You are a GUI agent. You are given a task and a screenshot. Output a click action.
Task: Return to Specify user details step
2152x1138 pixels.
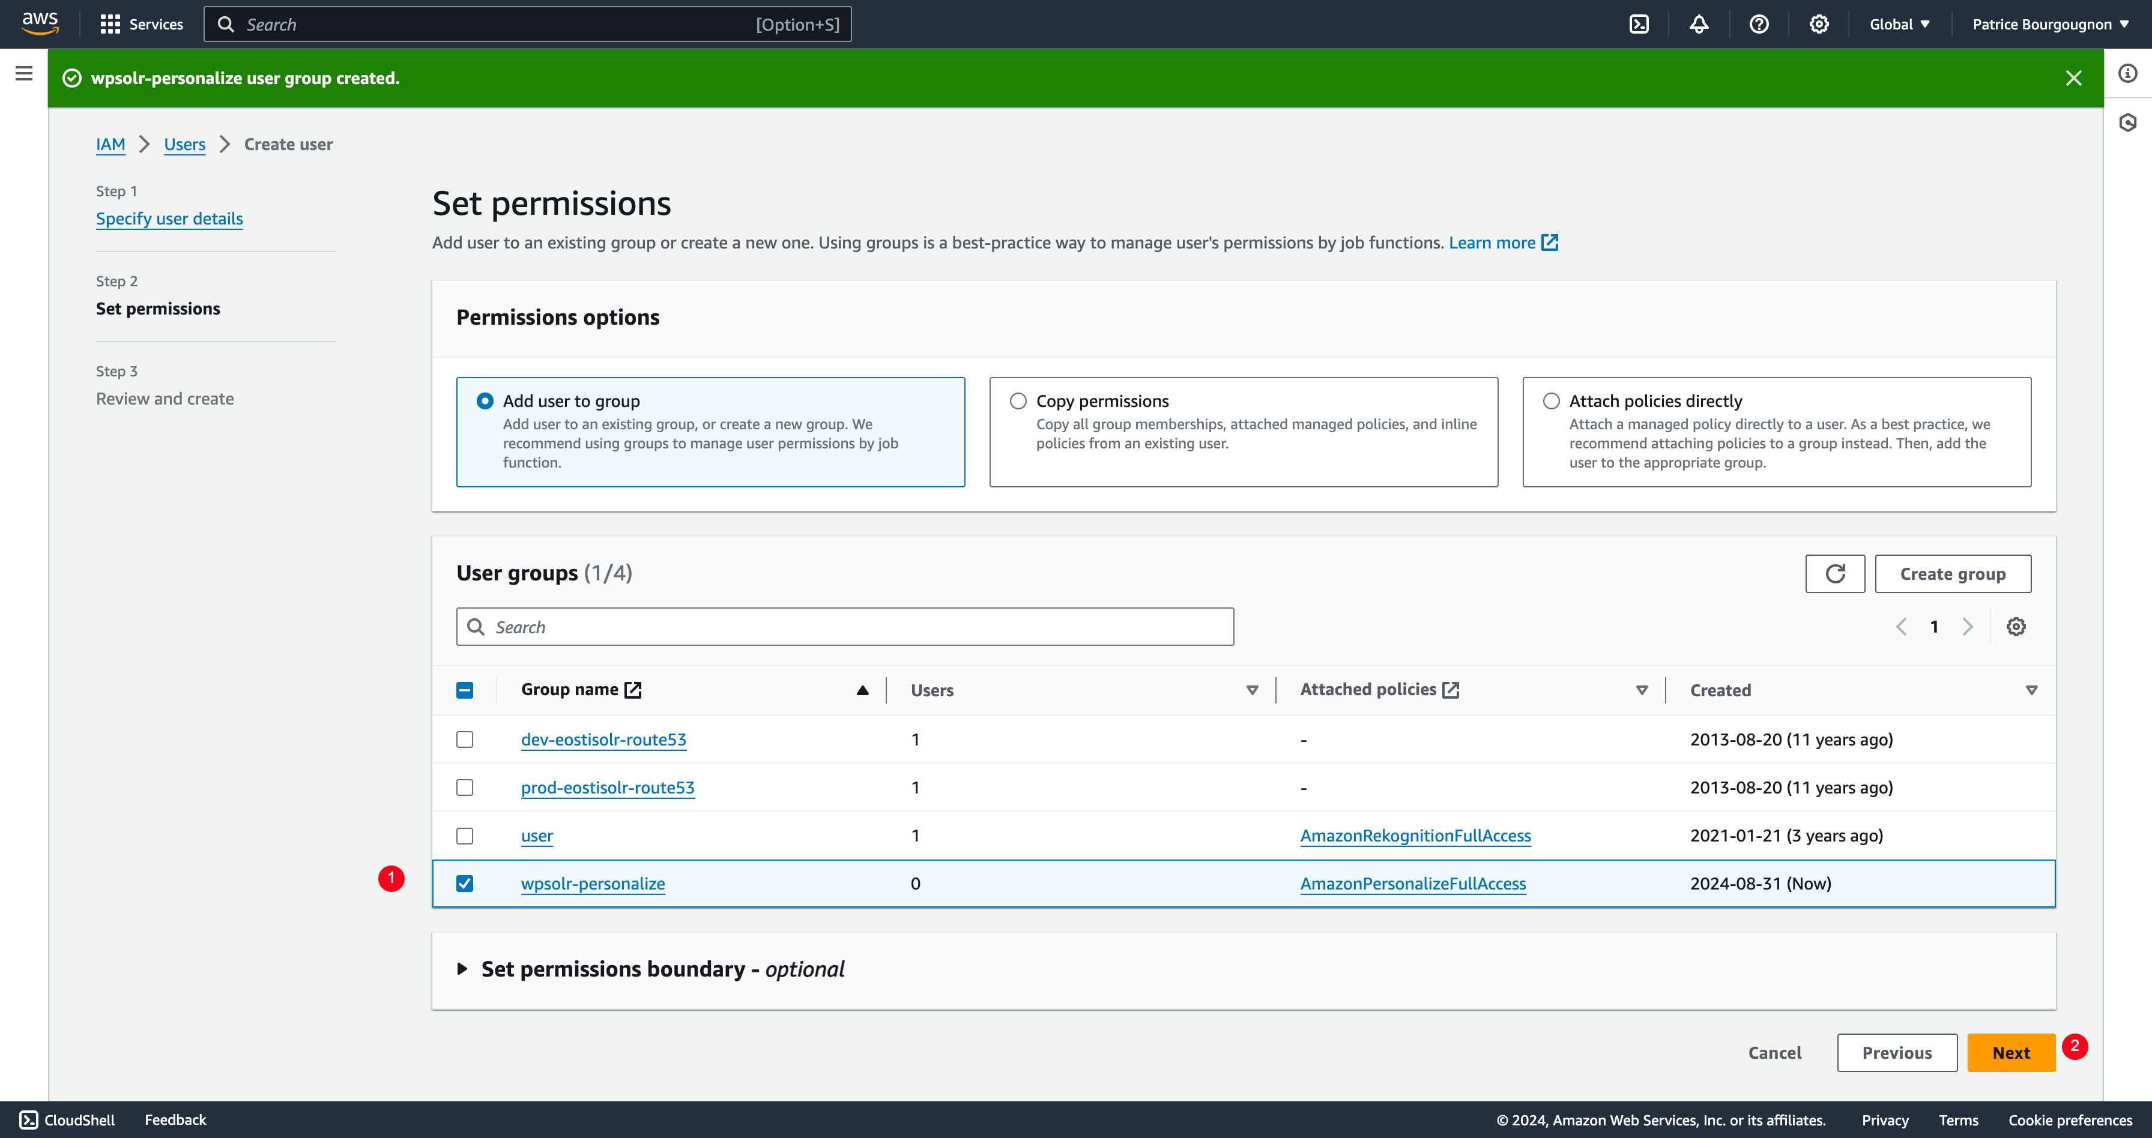[169, 218]
